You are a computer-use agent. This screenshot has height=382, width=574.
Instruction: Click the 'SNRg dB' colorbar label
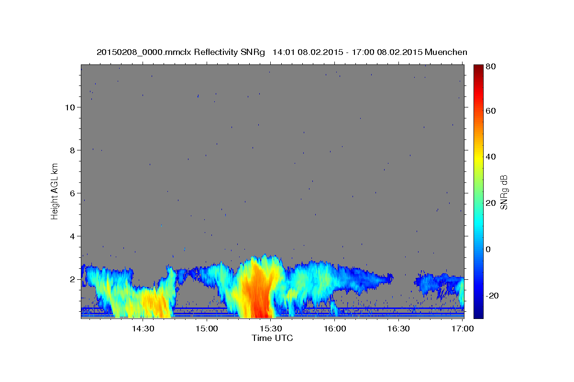504,192
